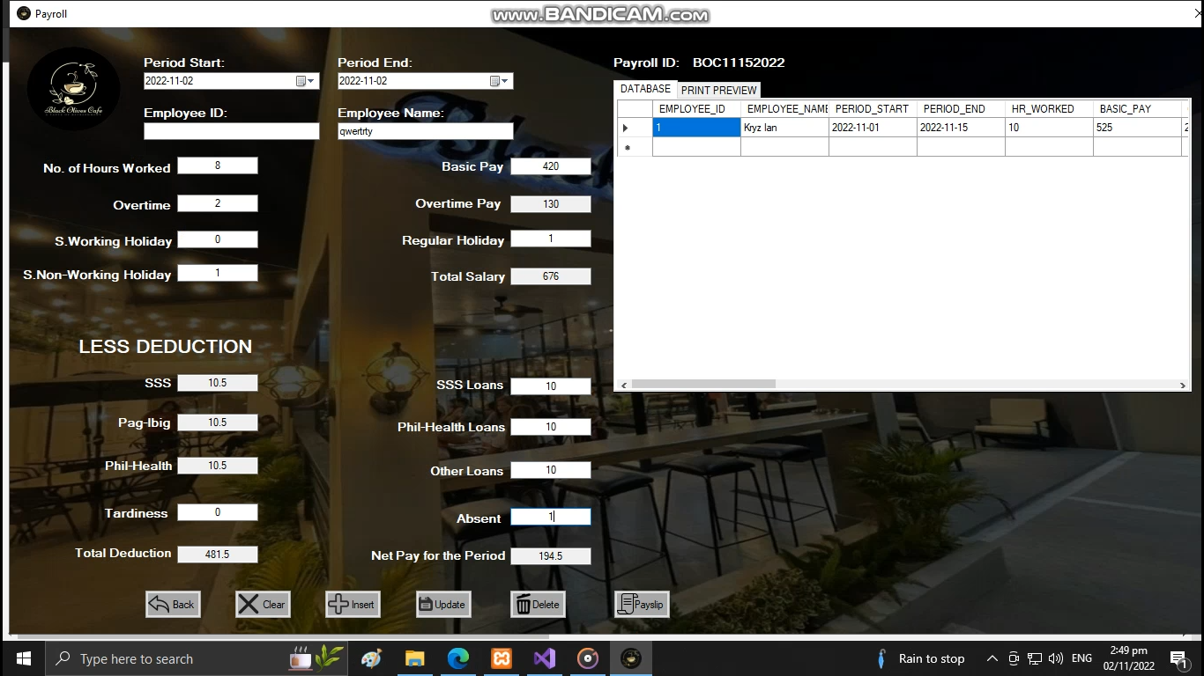Open File Explorer from the taskbar

click(414, 658)
